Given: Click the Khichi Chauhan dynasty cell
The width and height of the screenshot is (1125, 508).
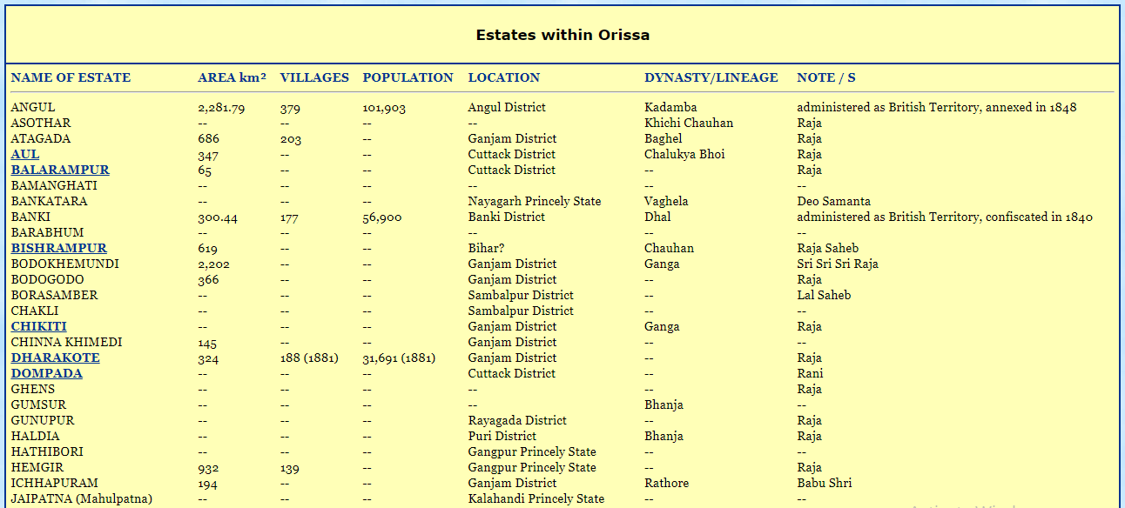Looking at the screenshot, I should point(689,124).
